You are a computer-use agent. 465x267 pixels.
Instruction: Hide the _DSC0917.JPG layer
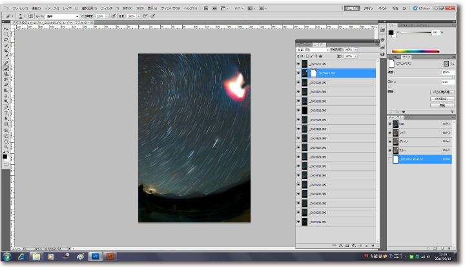tap(298, 64)
